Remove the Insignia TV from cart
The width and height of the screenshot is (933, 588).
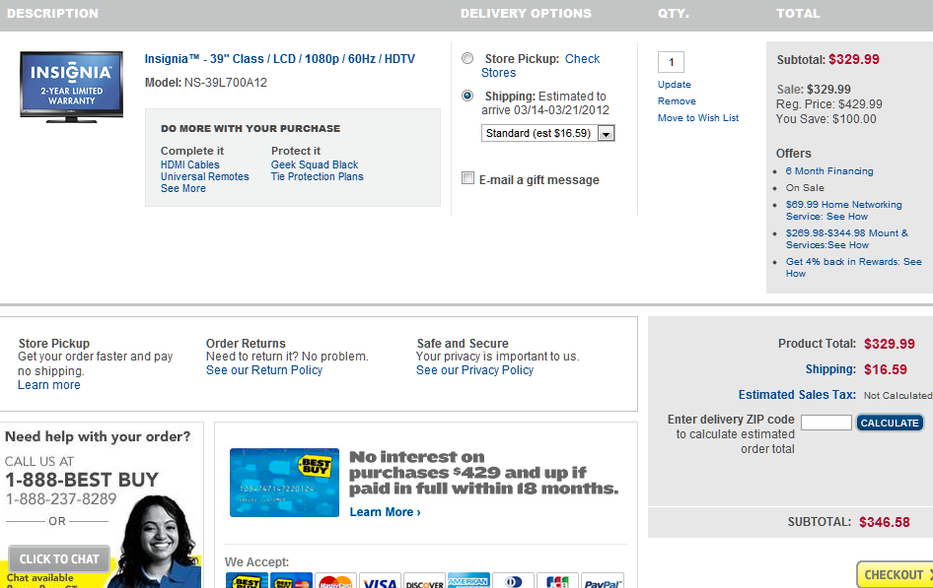(677, 101)
